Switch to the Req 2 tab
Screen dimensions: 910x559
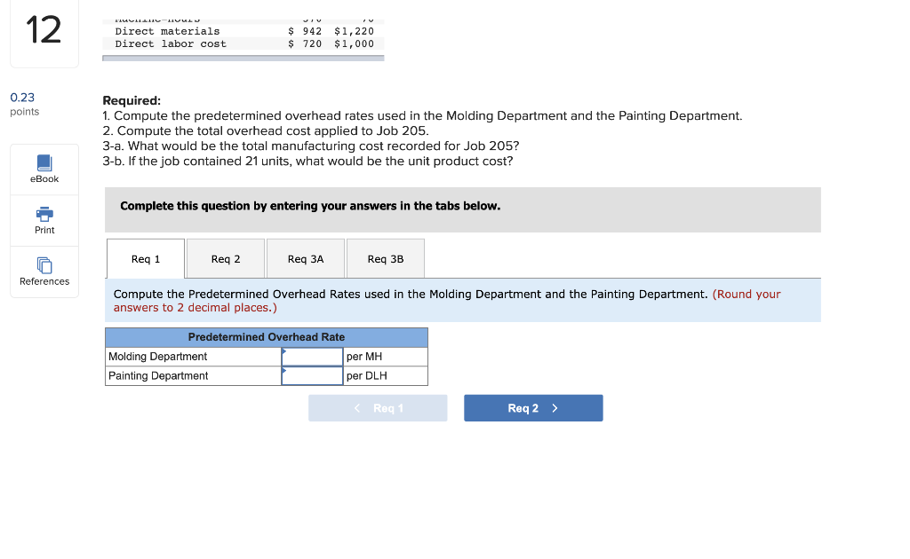pyautogui.click(x=226, y=259)
